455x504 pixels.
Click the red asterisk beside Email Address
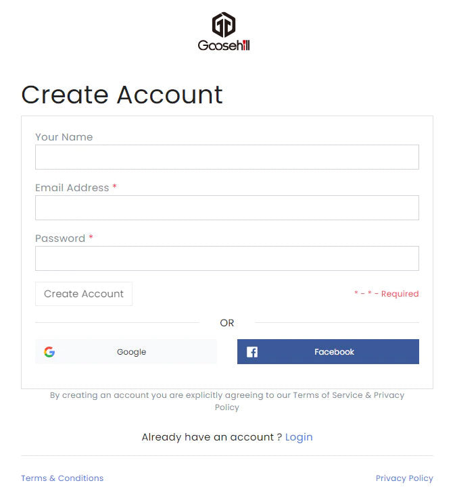pos(114,186)
